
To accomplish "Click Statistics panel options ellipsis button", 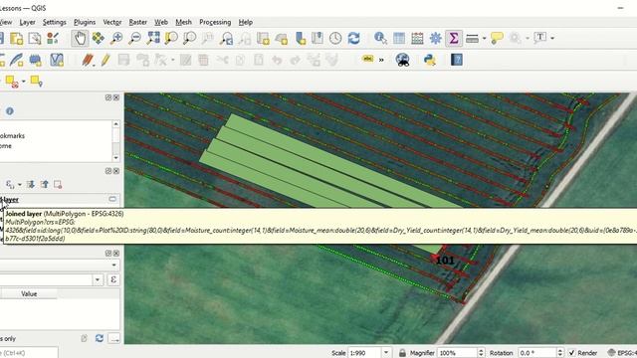I will coord(114,338).
